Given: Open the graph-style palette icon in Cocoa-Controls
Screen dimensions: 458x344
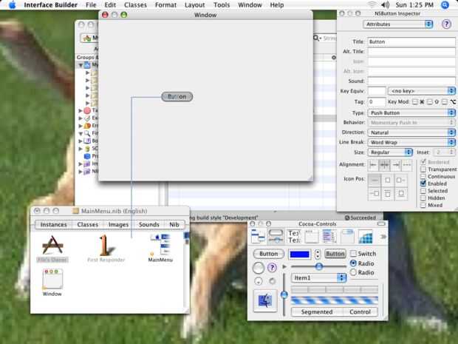Looking at the screenshot, I should [x=365, y=236].
